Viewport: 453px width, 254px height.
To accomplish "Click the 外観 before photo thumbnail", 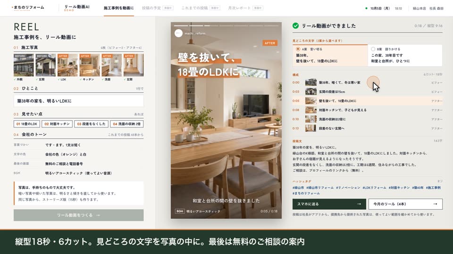I will click(24, 65).
